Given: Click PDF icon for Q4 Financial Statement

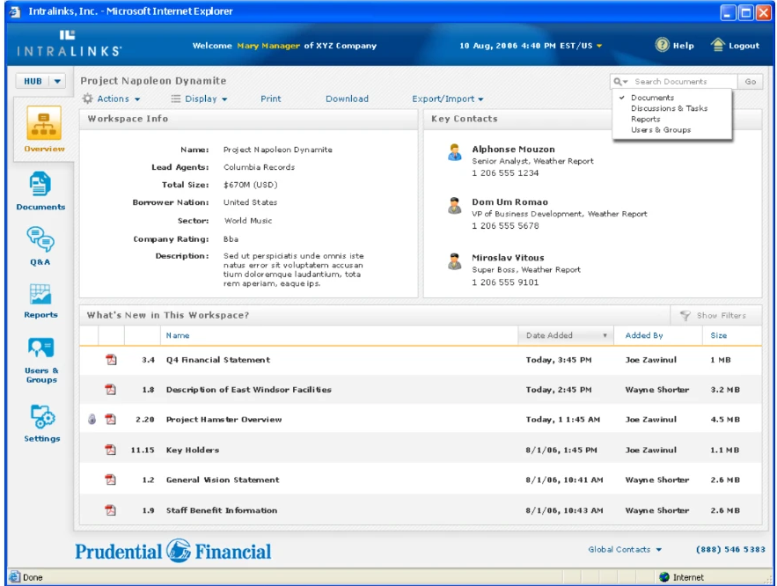Looking at the screenshot, I should click(111, 360).
